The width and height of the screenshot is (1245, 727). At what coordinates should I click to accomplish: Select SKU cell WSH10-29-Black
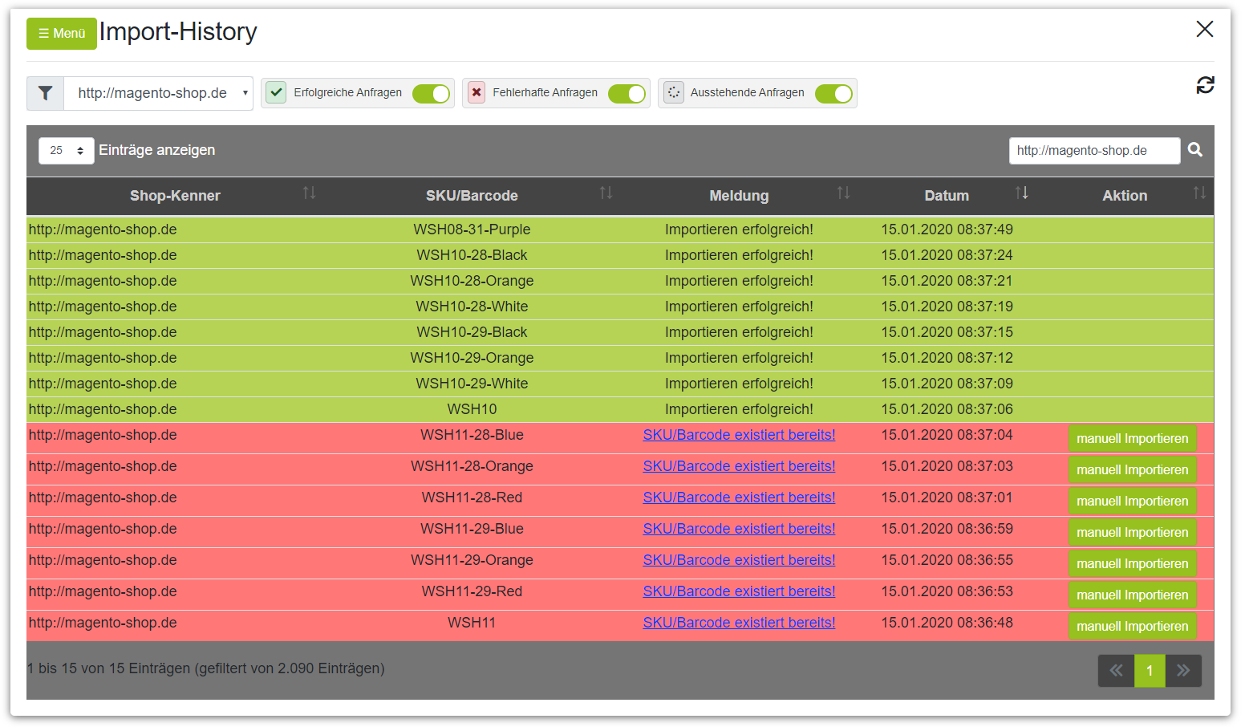point(472,332)
